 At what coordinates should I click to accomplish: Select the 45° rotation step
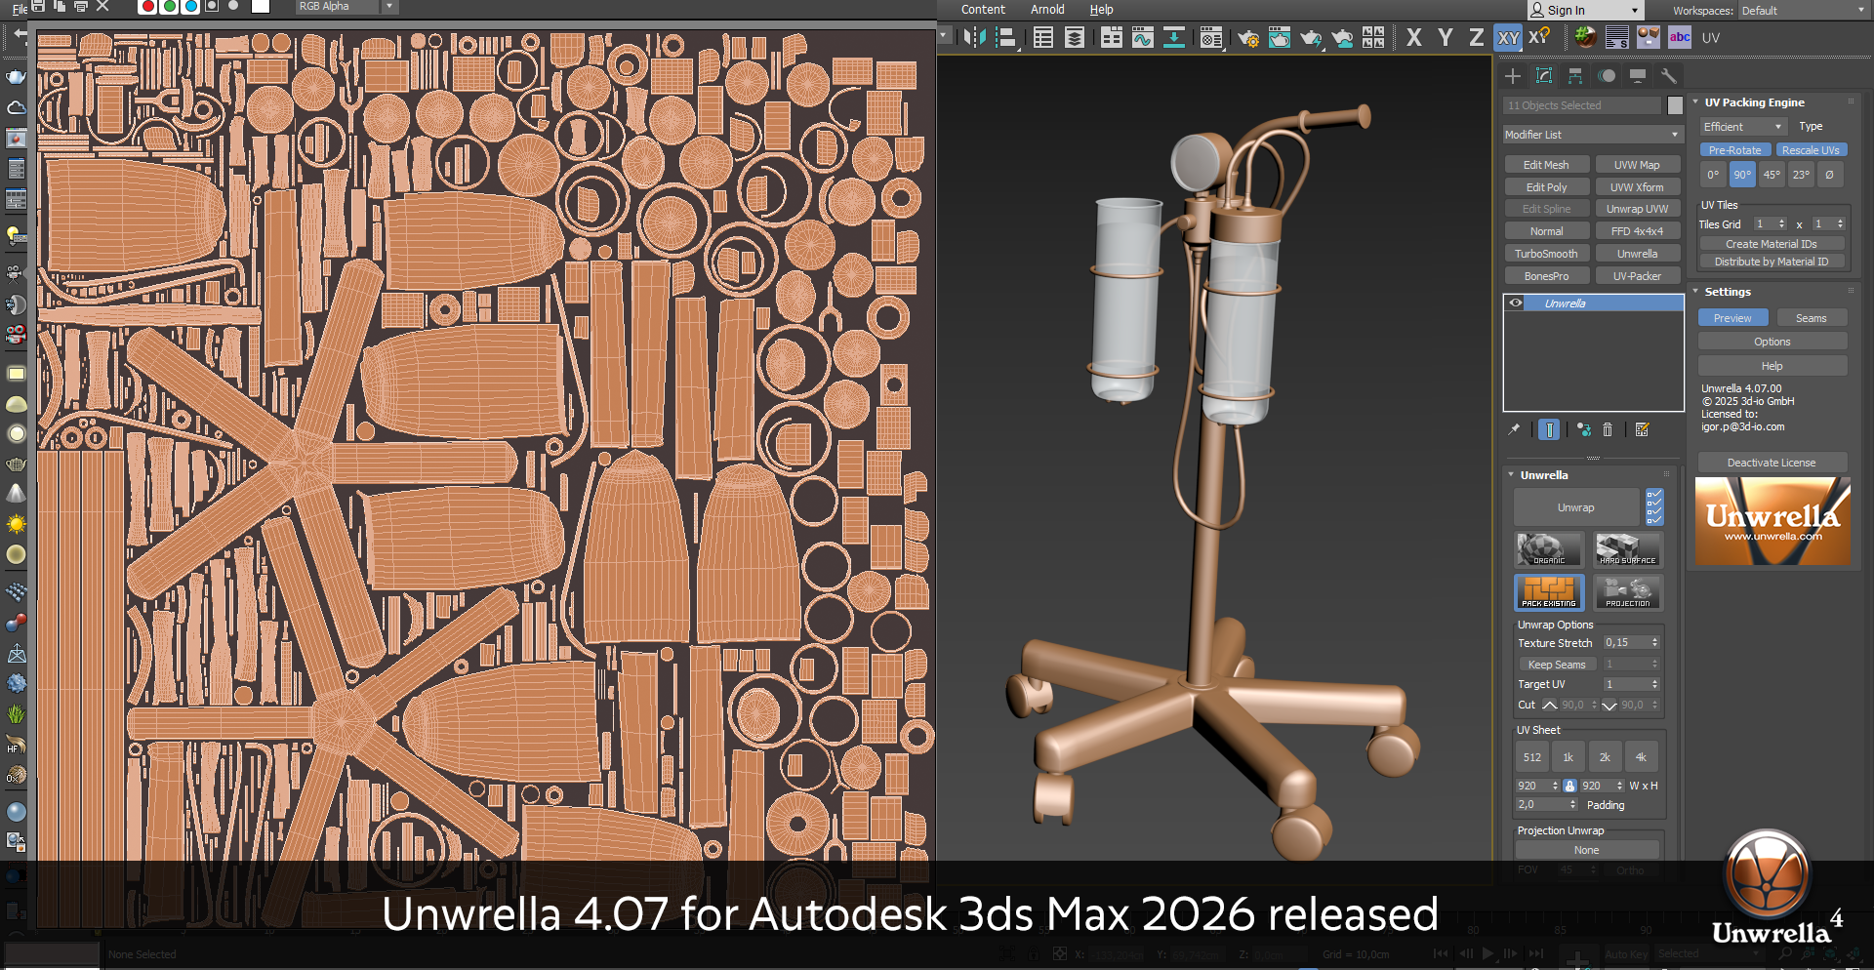click(1772, 175)
